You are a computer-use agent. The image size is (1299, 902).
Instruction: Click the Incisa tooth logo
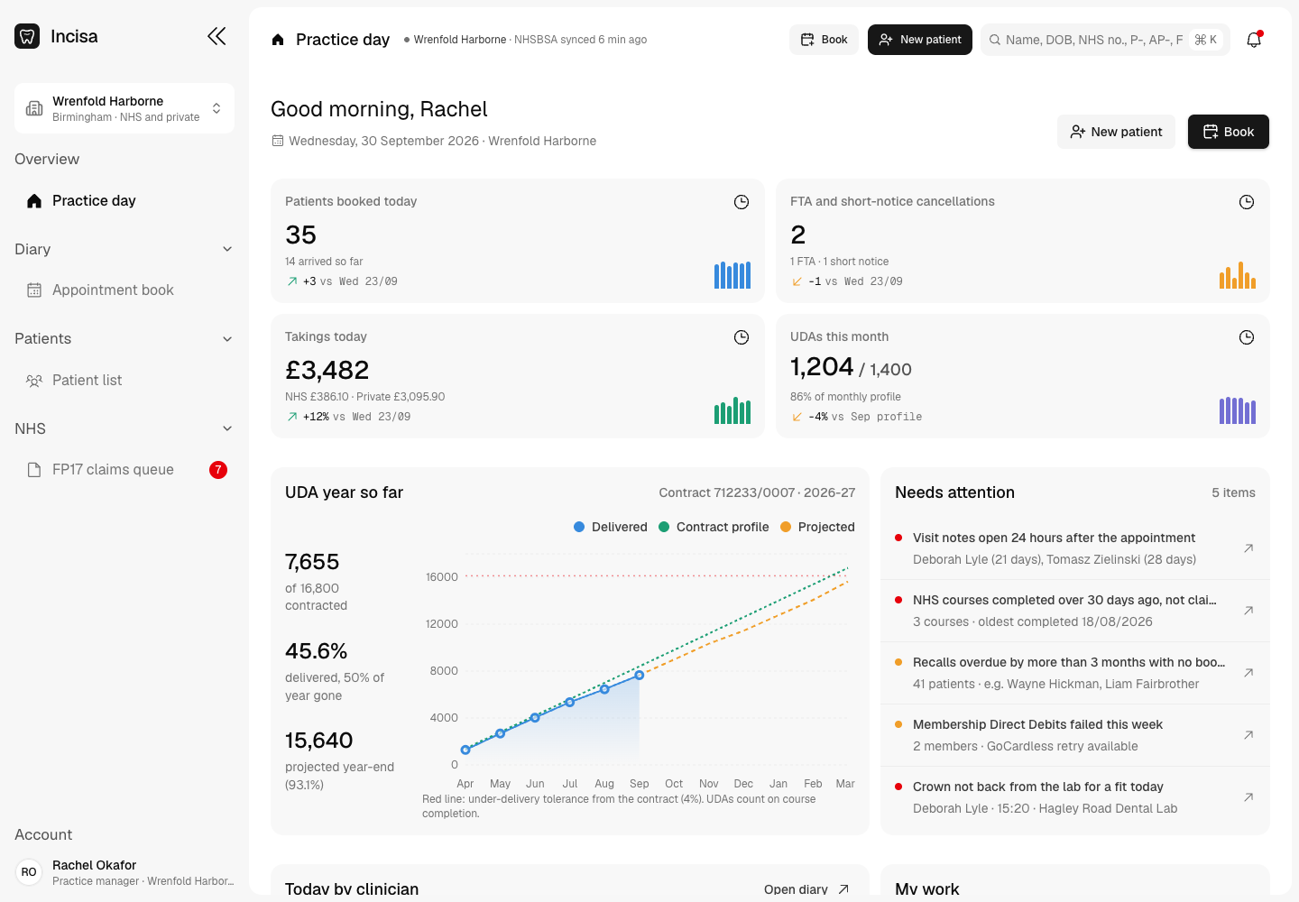click(x=27, y=36)
